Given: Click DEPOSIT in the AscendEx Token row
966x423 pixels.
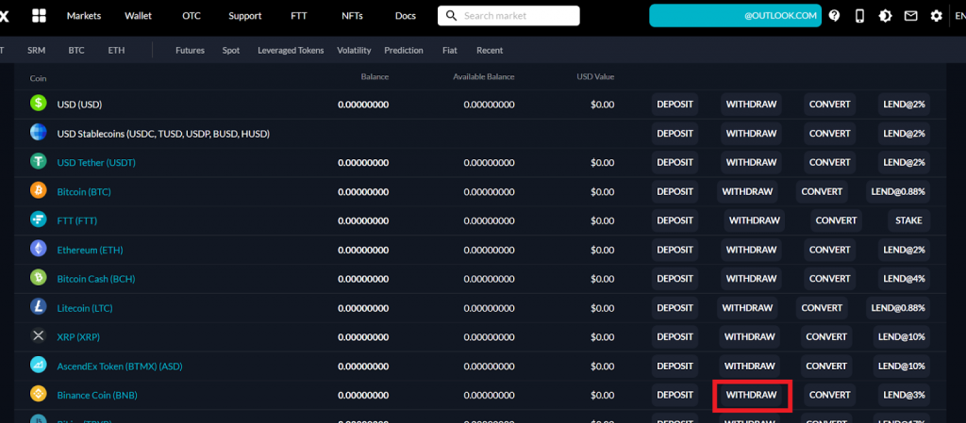Looking at the screenshot, I should 675,366.
